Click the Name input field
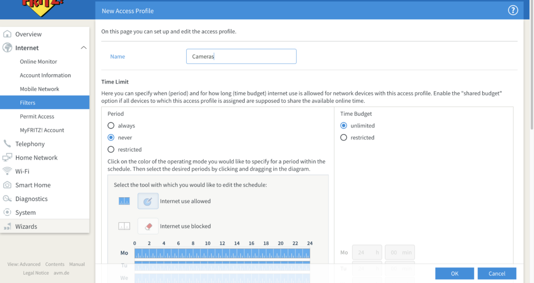The height and width of the screenshot is (283, 534). (241, 56)
